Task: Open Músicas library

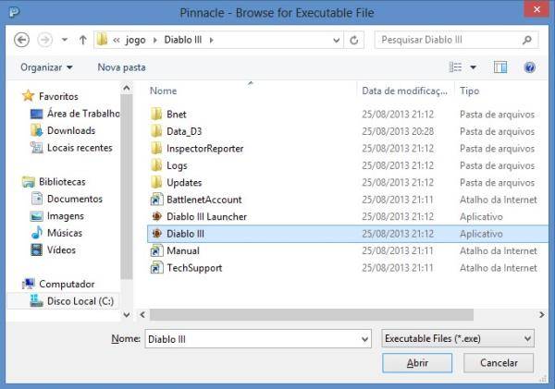Action: coord(65,233)
